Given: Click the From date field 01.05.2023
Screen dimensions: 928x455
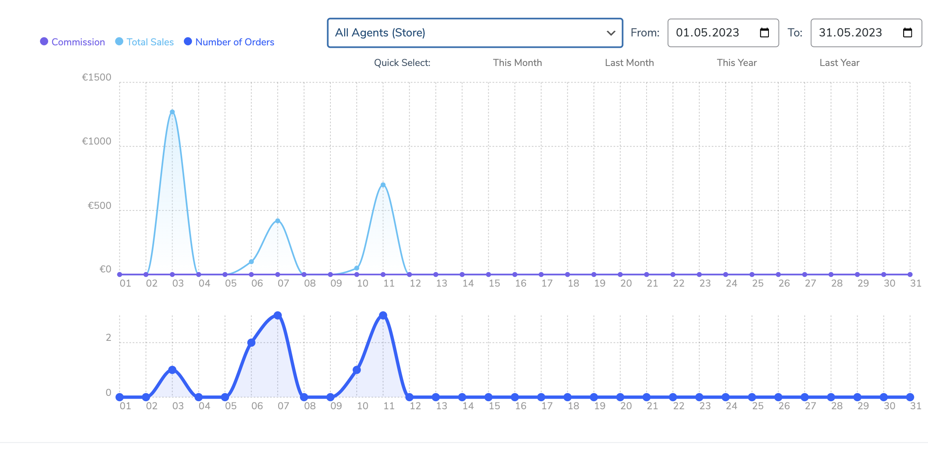Looking at the screenshot, I should click(723, 33).
